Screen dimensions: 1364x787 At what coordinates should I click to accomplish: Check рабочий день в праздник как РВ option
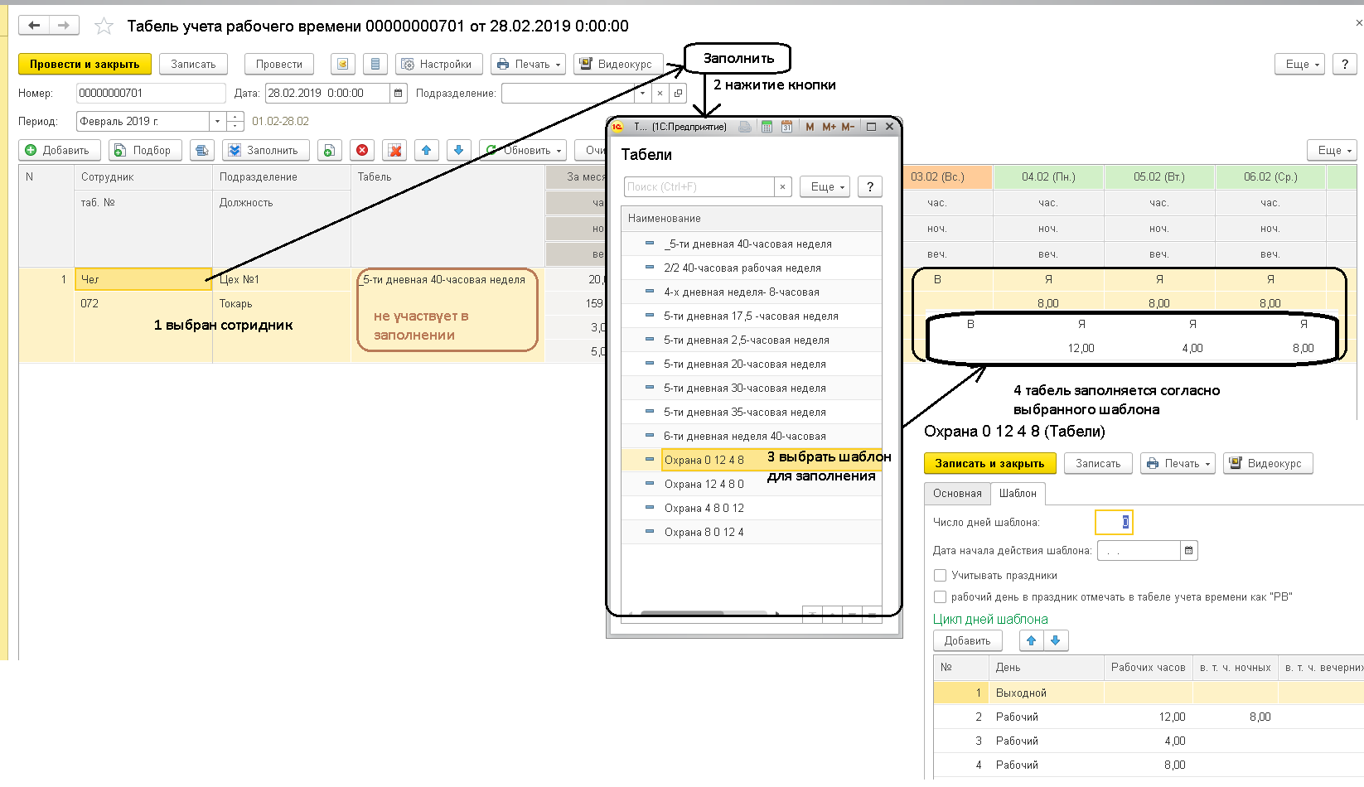pos(940,596)
